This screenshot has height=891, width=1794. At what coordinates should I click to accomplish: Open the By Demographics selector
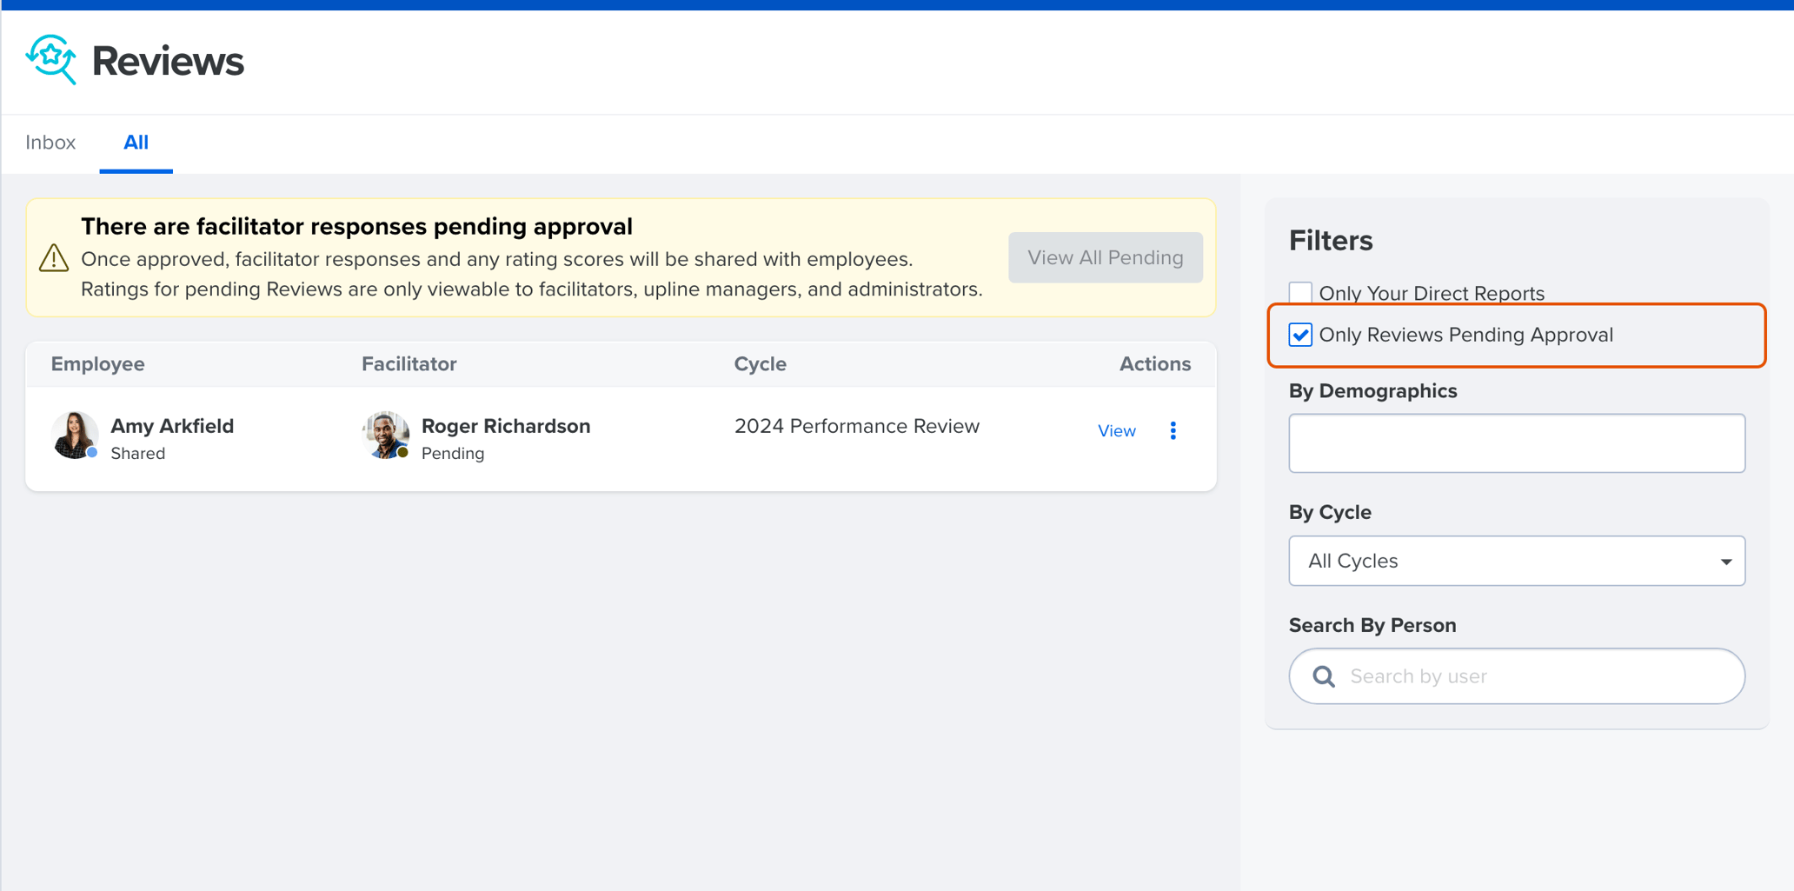tap(1516, 443)
